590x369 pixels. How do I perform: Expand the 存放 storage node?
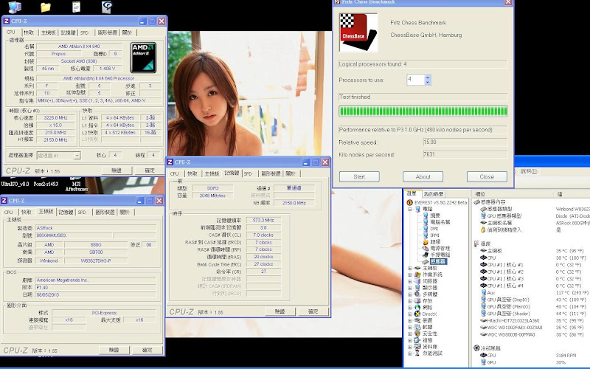coord(410,301)
